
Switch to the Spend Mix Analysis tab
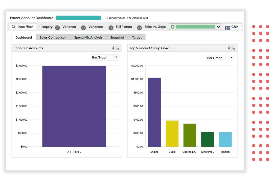(x=88, y=37)
